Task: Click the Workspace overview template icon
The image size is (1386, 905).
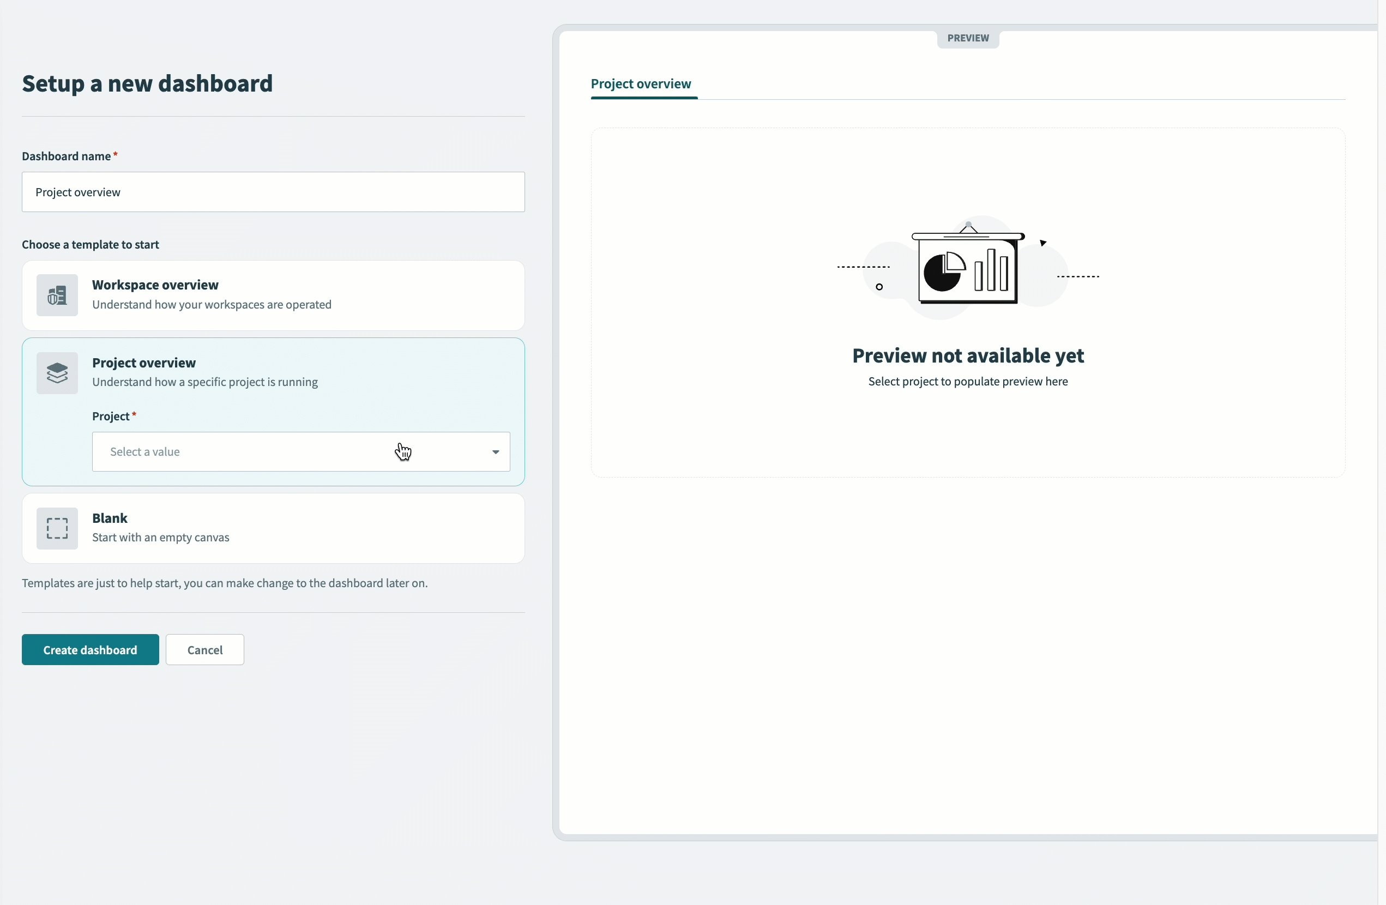Action: (57, 295)
